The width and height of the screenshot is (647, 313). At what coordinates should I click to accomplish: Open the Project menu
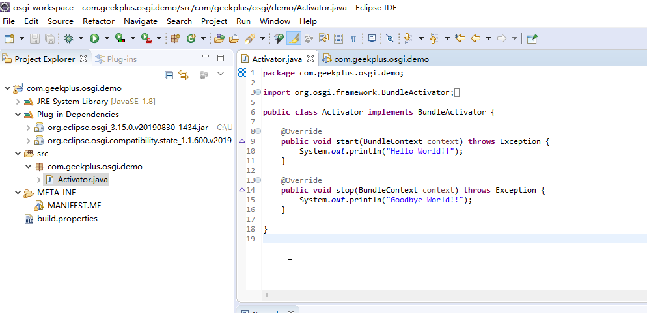214,21
